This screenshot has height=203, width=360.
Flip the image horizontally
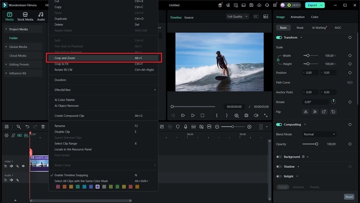[x=306, y=112]
